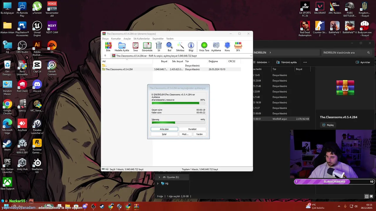Select the '..' parent folder row
The width and height of the screenshot is (376, 211).
coord(171,66)
